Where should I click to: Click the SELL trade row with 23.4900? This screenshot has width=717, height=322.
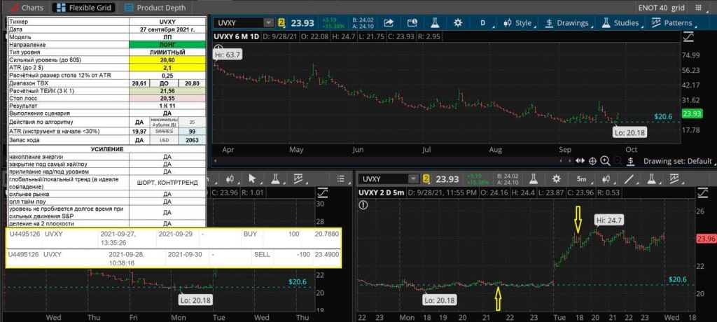174,258
